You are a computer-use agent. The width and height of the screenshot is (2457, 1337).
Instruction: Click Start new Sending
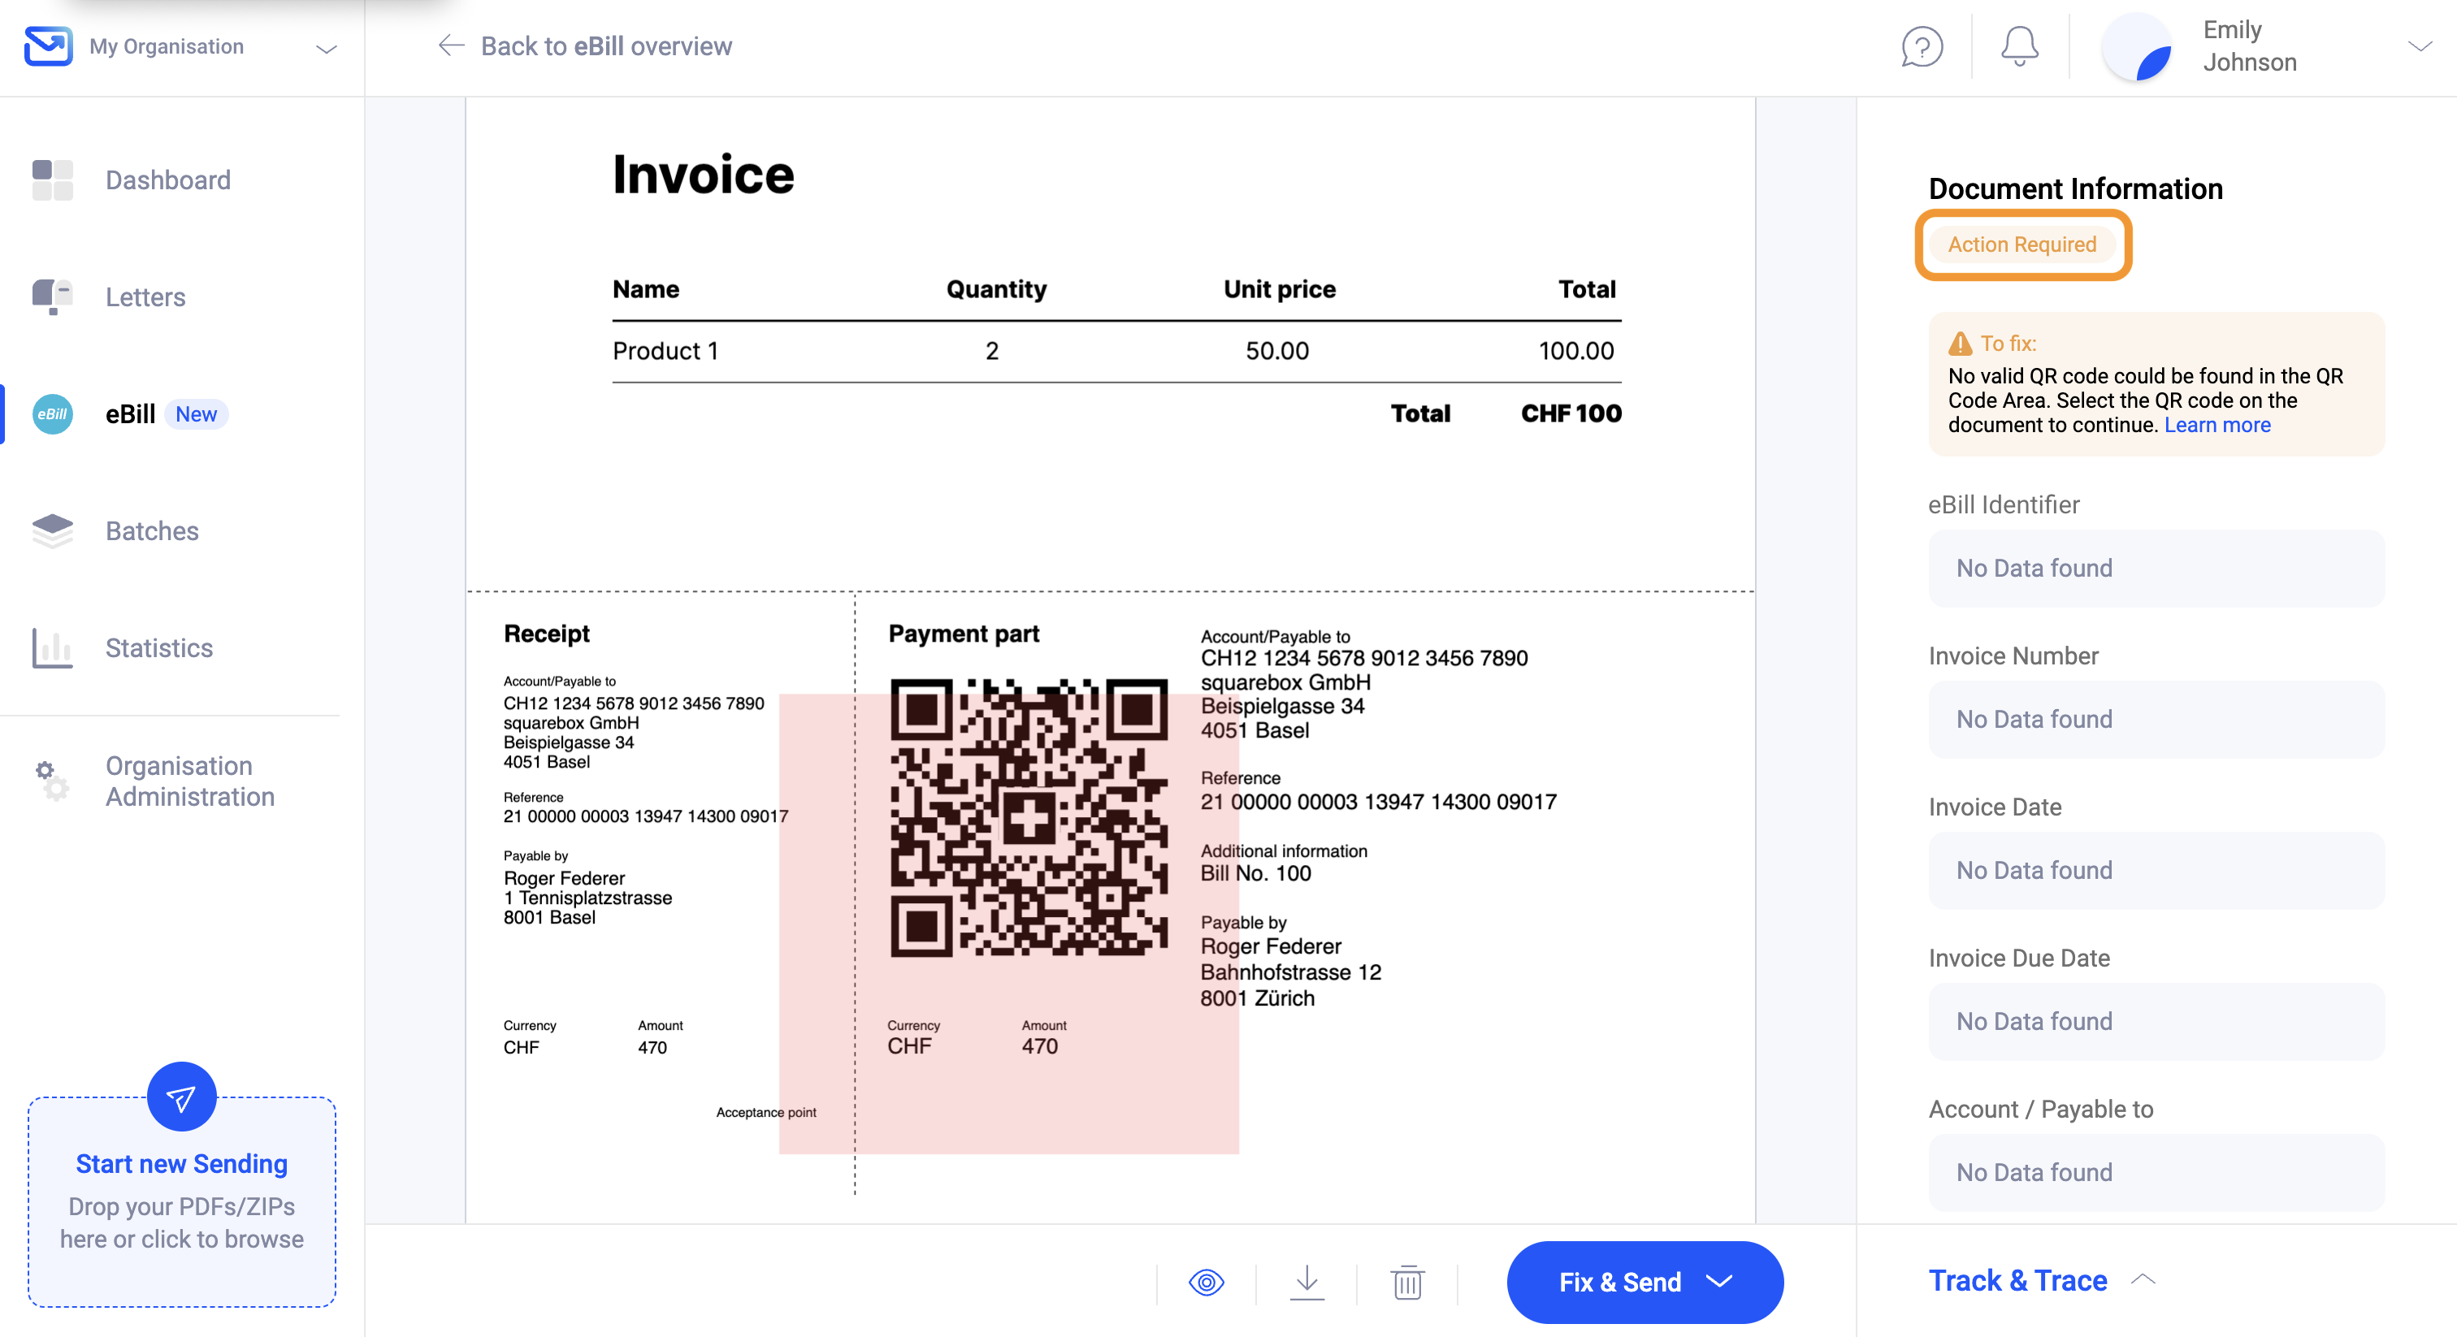click(181, 1164)
